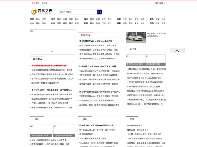Select the 娱乐 section tab header
The height and width of the screenshot is (147, 197).
[x=85, y=119]
